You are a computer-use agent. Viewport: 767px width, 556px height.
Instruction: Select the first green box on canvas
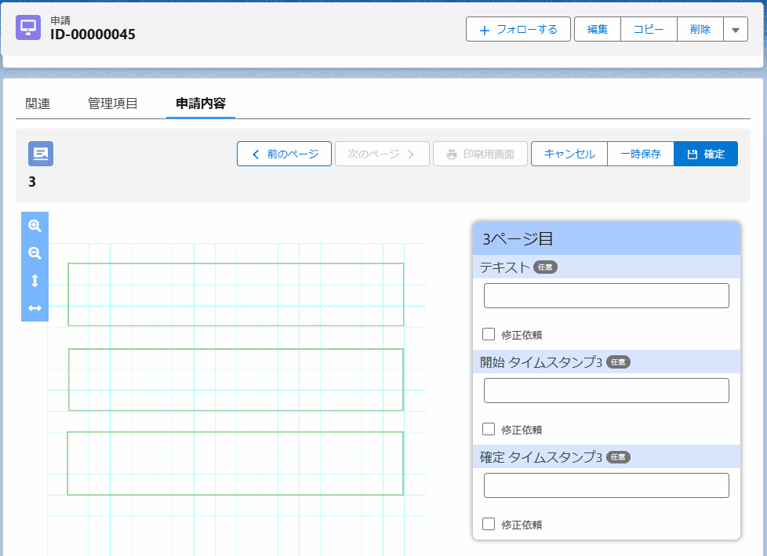click(236, 294)
